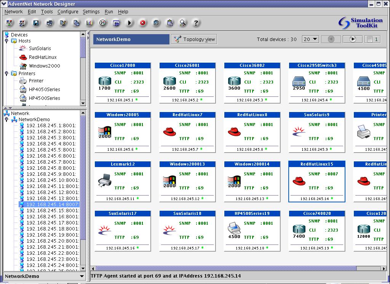Click the Windows2000 icon in the Devices tree

pos(23,66)
